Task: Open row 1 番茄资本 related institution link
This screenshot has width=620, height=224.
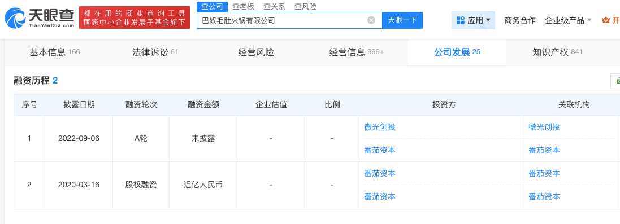Action: pyautogui.click(x=544, y=150)
